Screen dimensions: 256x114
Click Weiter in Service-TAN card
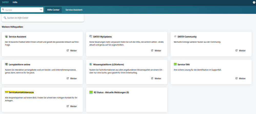click(x=242, y=78)
